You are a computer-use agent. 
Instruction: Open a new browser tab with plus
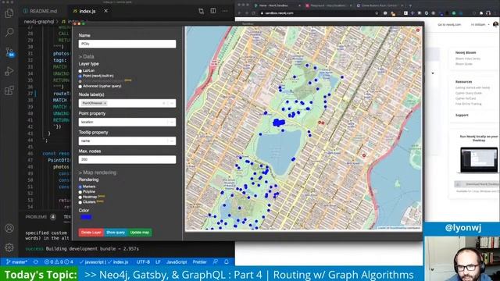(410, 5)
